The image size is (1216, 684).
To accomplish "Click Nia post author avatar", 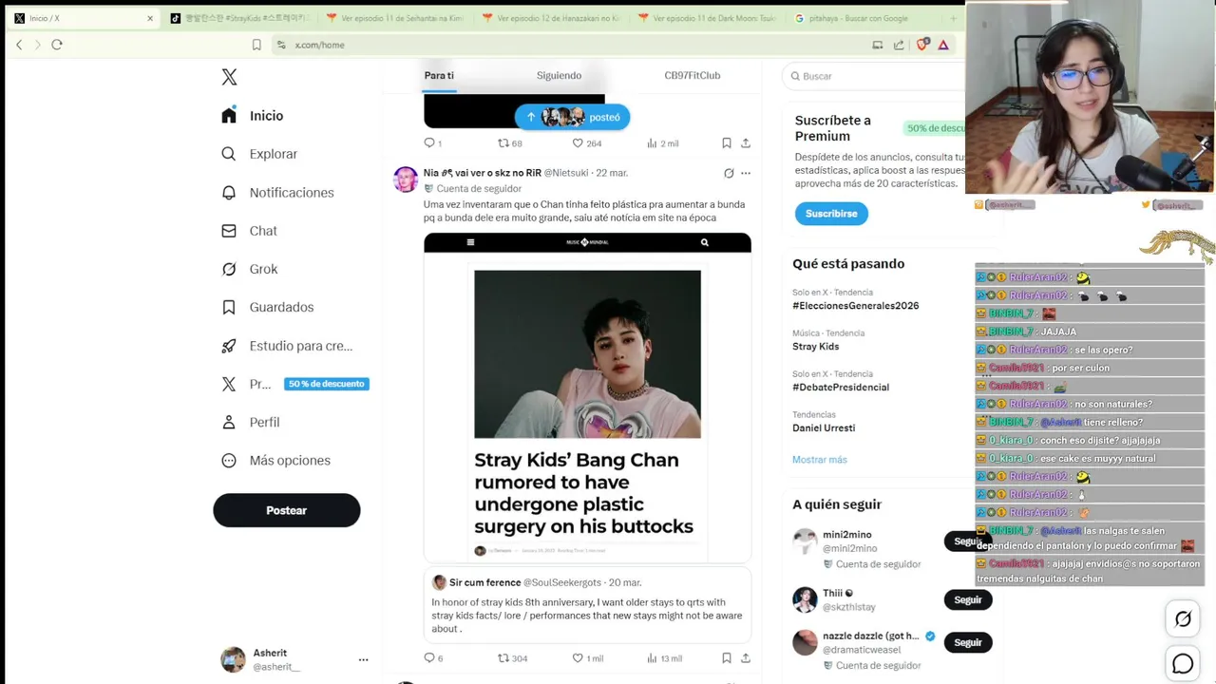I will [406, 180].
